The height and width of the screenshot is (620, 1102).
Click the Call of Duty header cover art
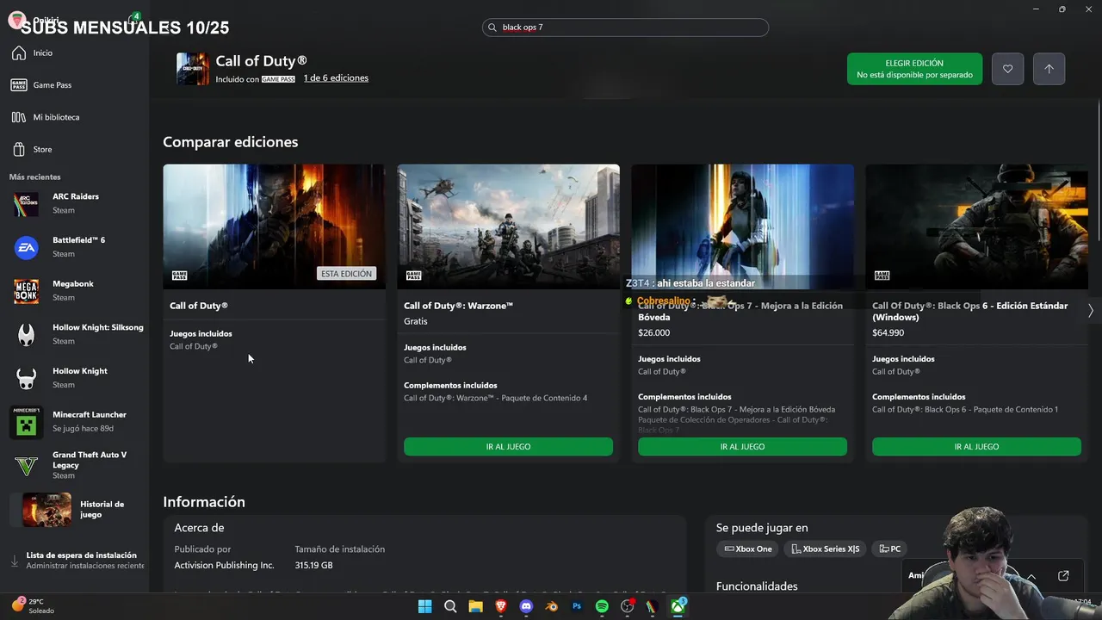tap(193, 69)
